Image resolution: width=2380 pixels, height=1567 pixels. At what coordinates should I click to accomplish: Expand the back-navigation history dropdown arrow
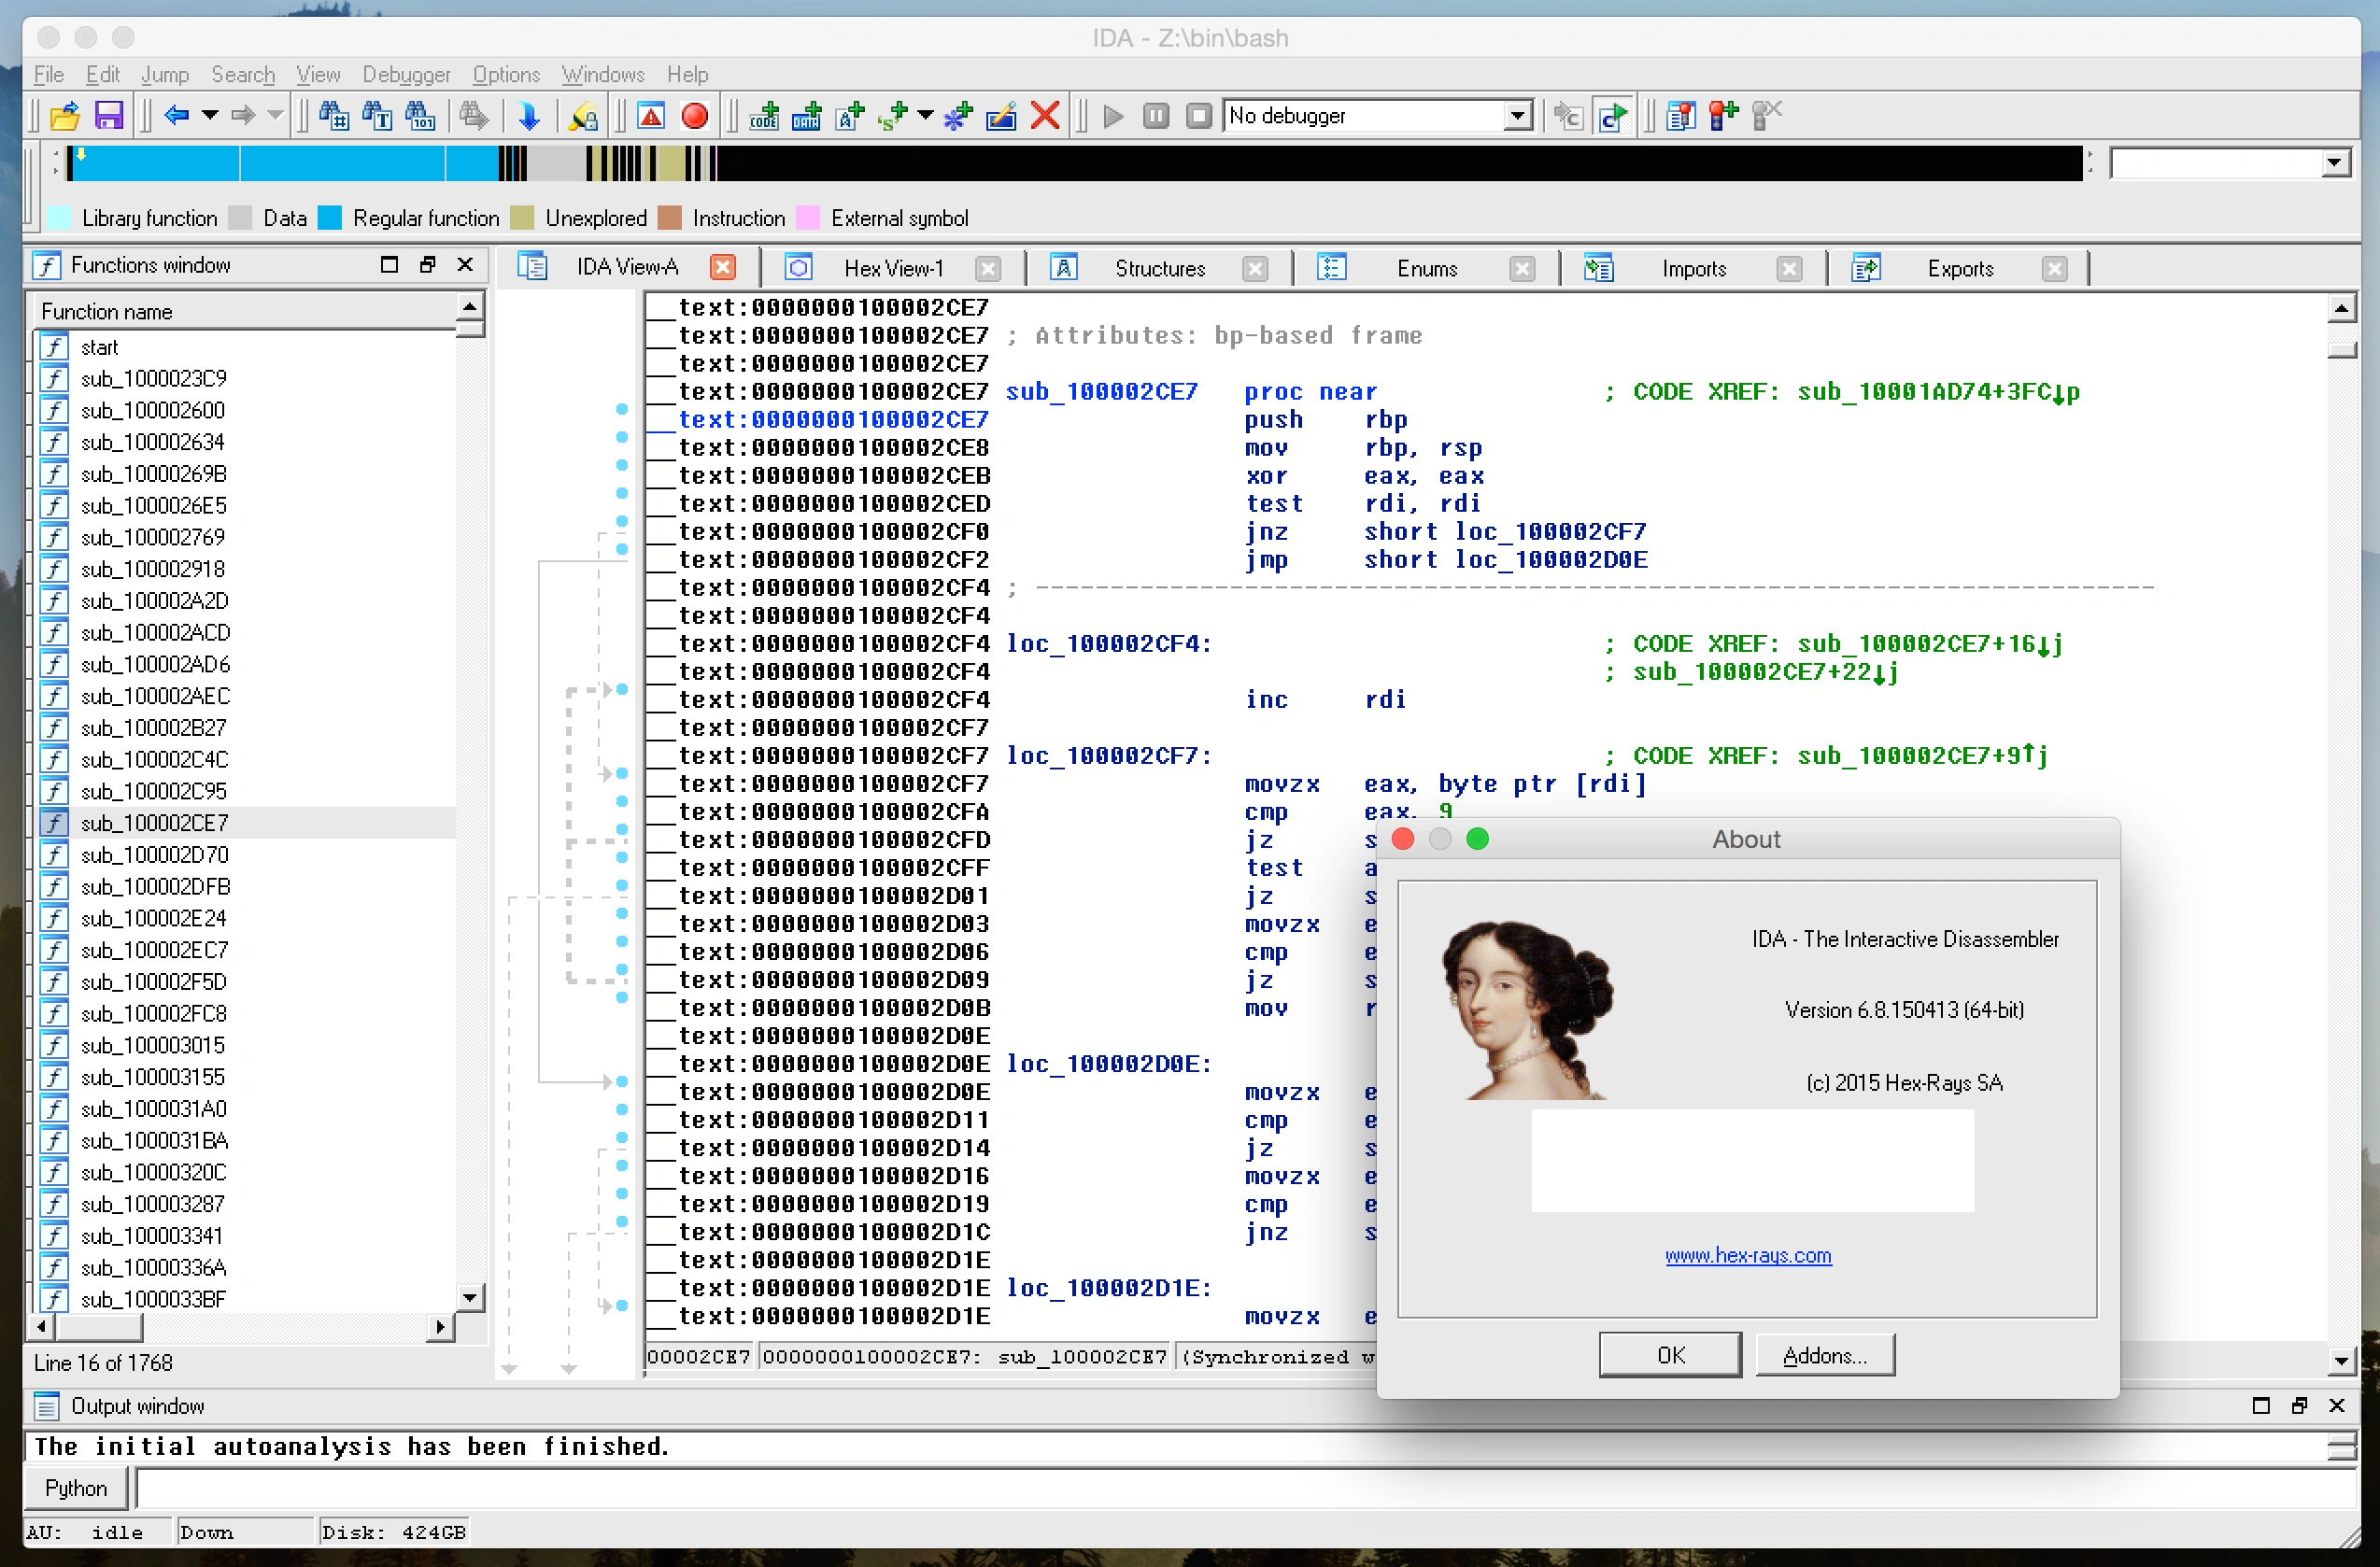[213, 115]
